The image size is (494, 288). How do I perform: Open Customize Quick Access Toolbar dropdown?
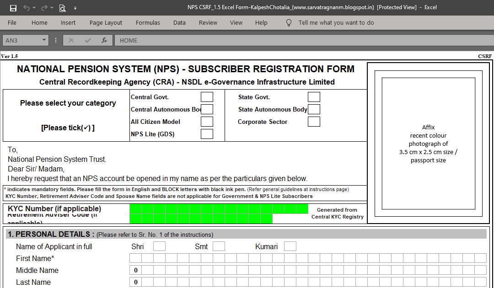[x=75, y=7]
